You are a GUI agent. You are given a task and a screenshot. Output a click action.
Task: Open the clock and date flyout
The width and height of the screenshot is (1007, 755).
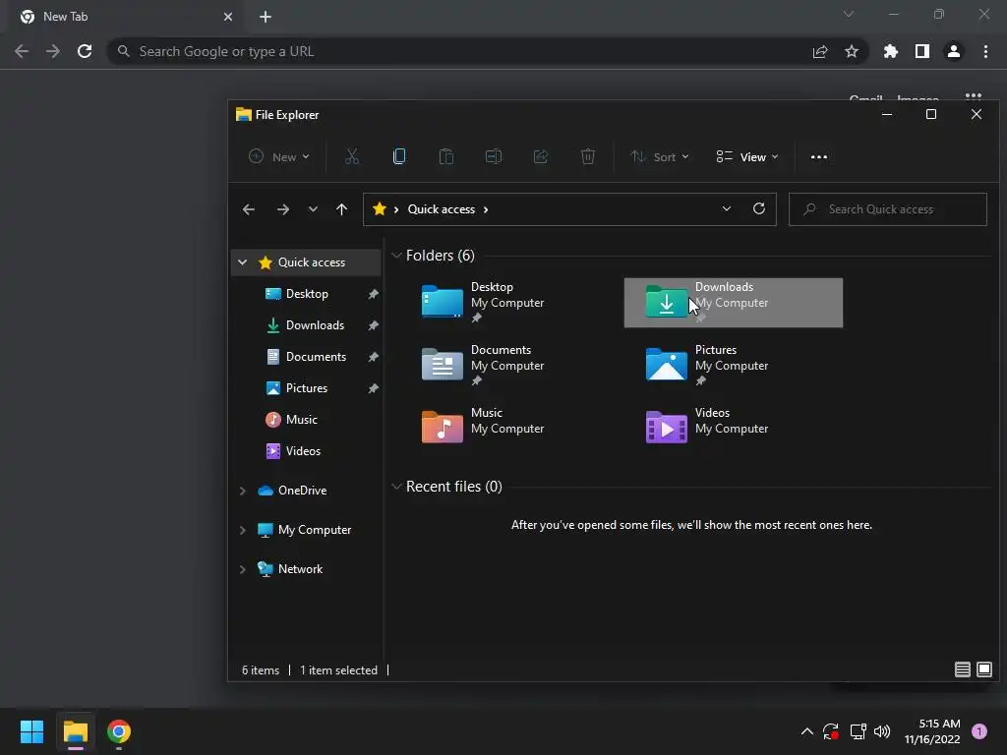pos(932,731)
